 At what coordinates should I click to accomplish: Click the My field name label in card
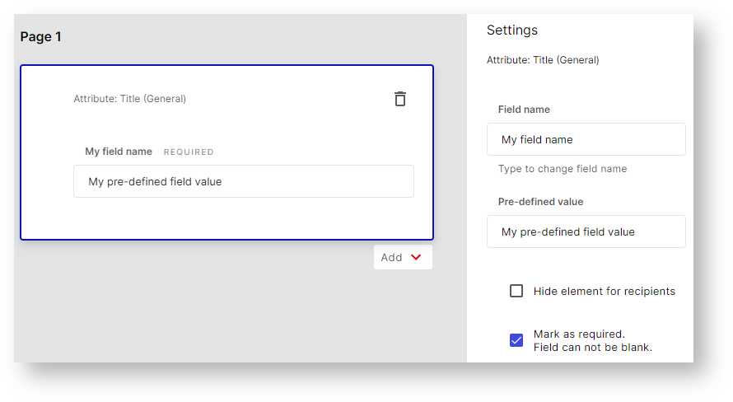coord(119,152)
